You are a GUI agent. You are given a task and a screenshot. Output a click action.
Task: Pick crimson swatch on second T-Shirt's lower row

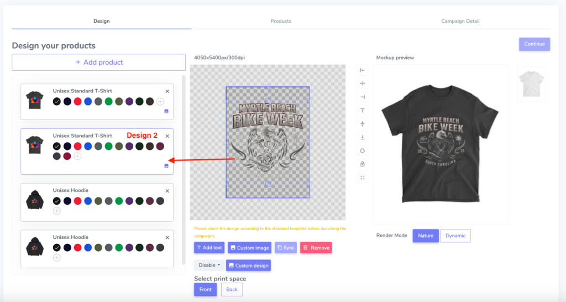67,157
